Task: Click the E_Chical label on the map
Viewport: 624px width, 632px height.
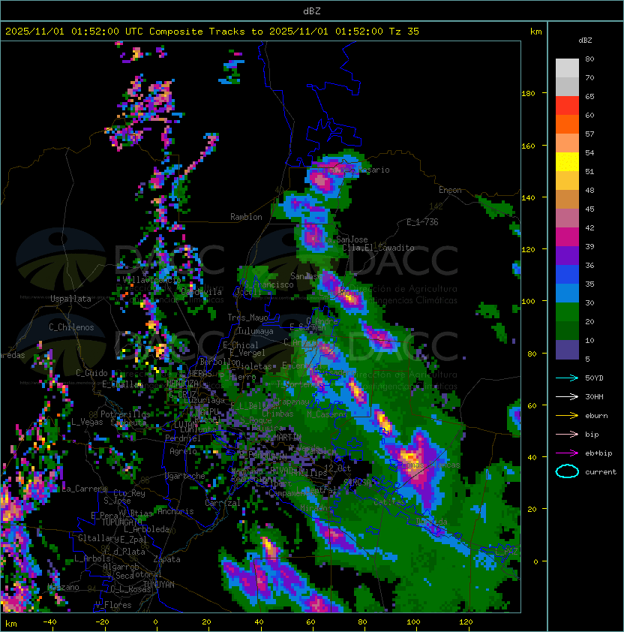Action: click(x=241, y=345)
